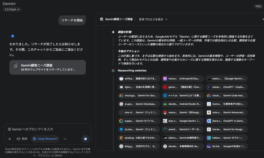Click the blue Gemini sparkle icon

click(13, 36)
